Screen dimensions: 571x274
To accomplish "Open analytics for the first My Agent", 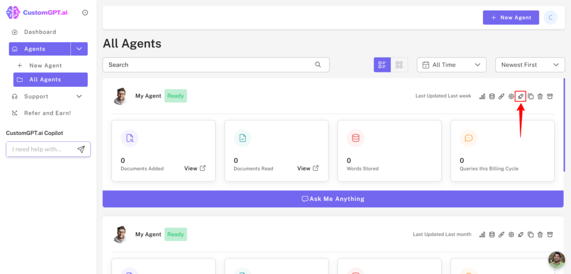I will [x=482, y=96].
